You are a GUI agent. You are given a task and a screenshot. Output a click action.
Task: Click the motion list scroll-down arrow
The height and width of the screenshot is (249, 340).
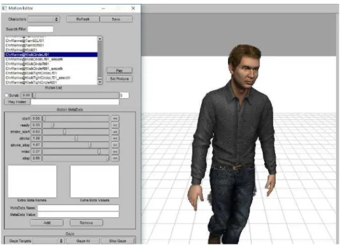tap(100, 82)
